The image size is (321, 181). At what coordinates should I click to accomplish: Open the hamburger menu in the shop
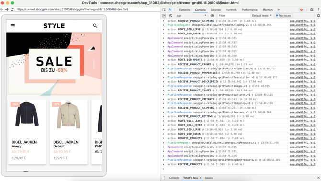pyautogui.click(x=12, y=26)
